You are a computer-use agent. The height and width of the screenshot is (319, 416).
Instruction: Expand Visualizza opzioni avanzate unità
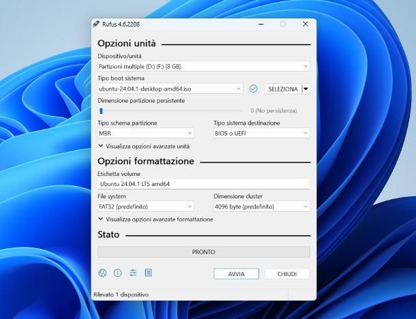144,146
